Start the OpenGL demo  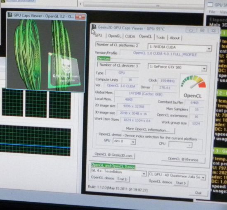coord(123,179)
